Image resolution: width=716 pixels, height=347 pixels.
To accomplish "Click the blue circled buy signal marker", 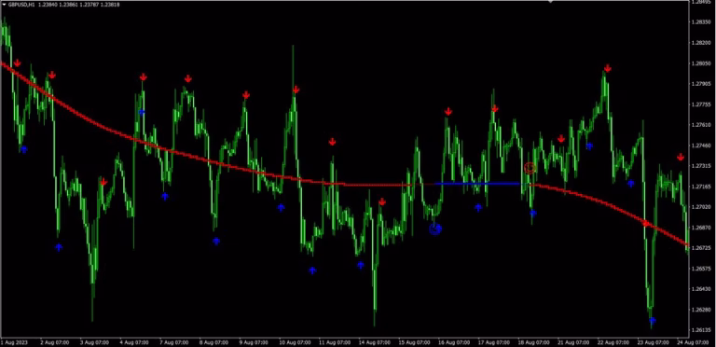I will tap(435, 229).
